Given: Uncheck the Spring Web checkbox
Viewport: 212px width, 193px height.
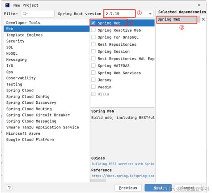Looking at the screenshot, I should click(93, 23).
